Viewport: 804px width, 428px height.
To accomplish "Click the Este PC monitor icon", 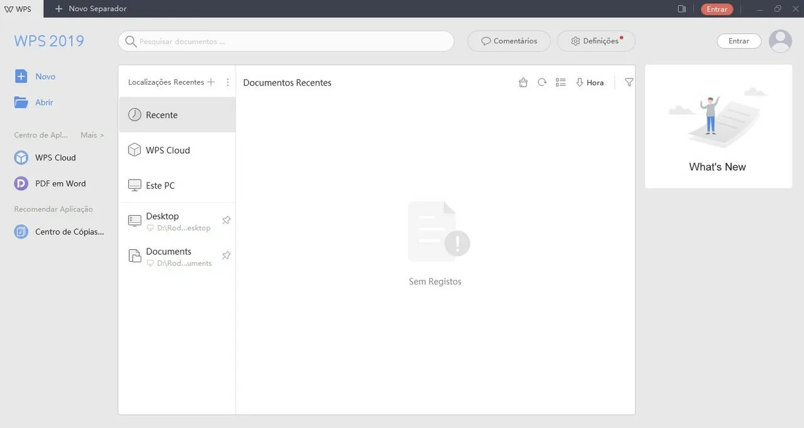I will pyautogui.click(x=134, y=185).
